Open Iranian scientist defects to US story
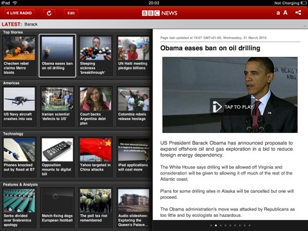Viewport: 308px width, 231px height. pos(57,107)
